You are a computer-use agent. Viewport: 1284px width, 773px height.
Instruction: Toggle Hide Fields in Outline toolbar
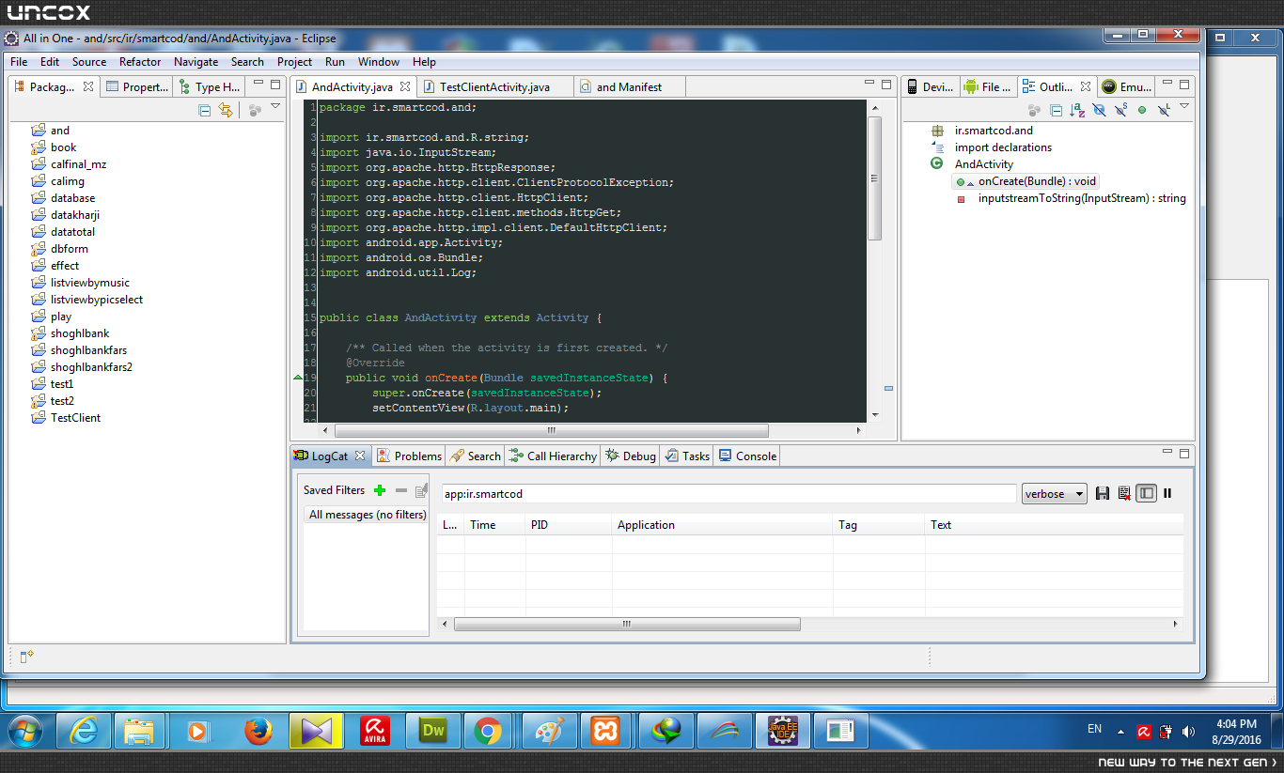tap(1099, 110)
